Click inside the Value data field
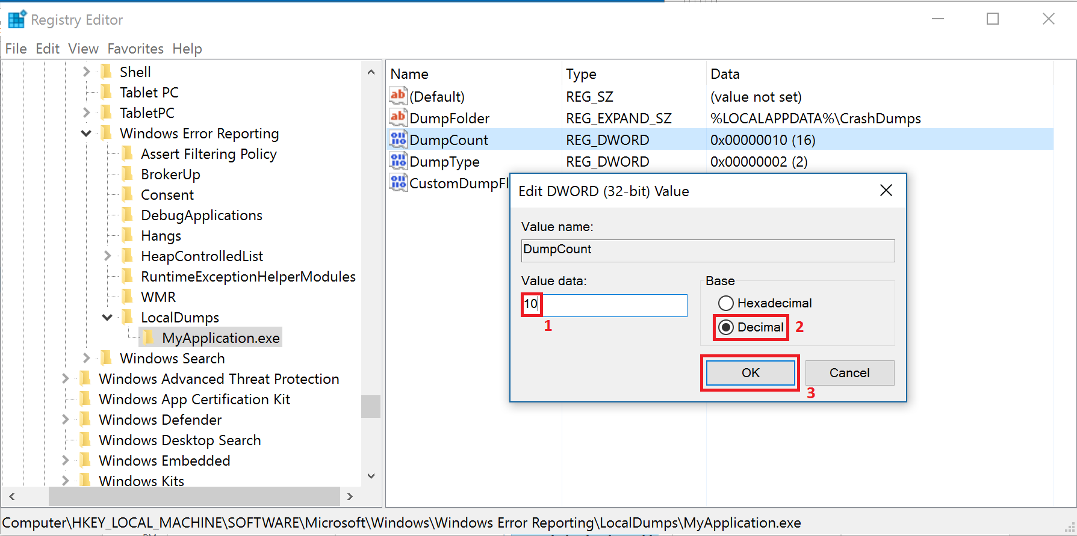 coord(604,306)
